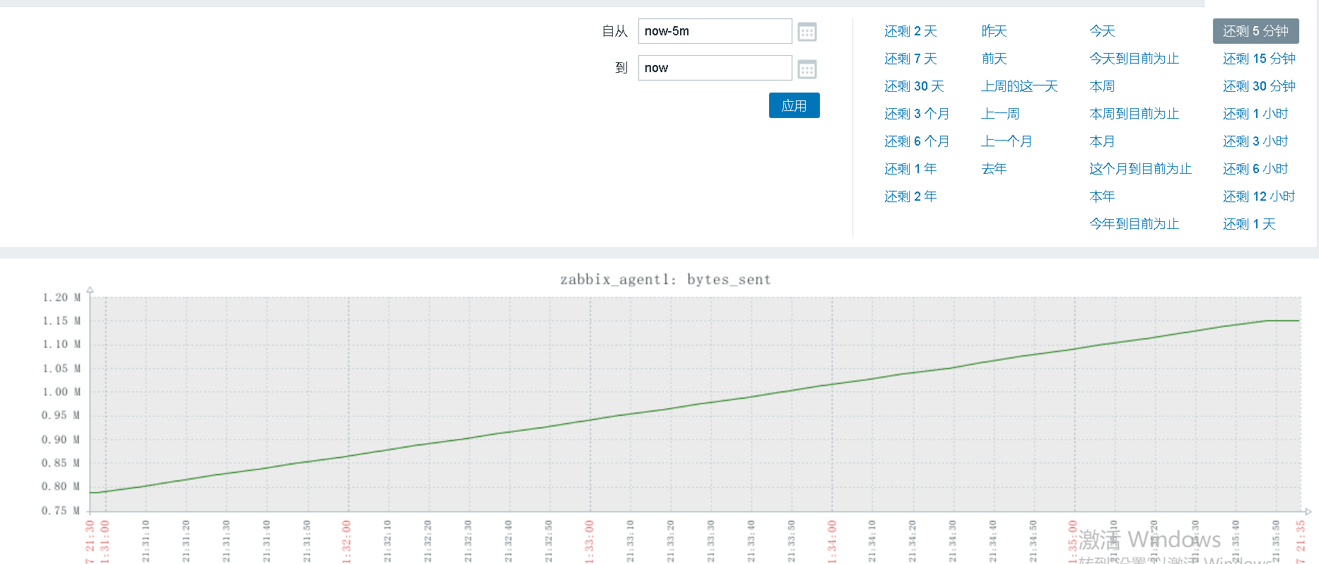Click the 0.75 M y-axis label
This screenshot has height=564, width=1319.
[x=61, y=511]
